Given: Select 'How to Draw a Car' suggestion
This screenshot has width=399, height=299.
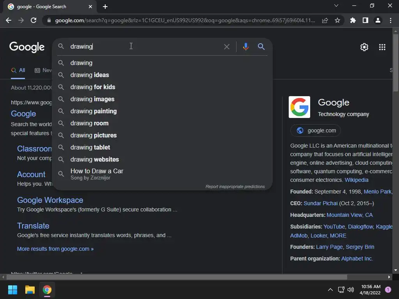Looking at the screenshot, I should (162, 174).
